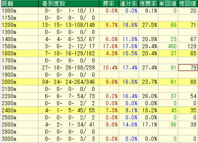The height and width of the screenshot is (143, 198).
Task: Click the 18.2% 複勝率 cell
Action: click(x=148, y=111)
